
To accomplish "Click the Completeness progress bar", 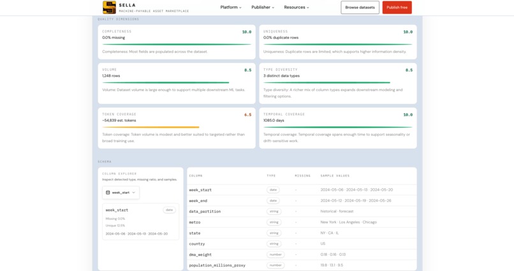I will point(177,45).
